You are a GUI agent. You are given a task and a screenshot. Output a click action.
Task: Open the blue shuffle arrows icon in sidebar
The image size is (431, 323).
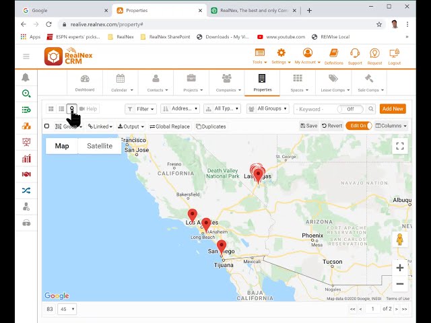pyautogui.click(x=26, y=190)
